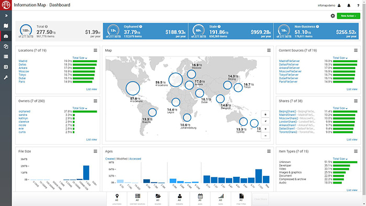This screenshot has width=366, height=206.
Task: Open List view link in Content Sources
Action: pyautogui.click(x=352, y=89)
